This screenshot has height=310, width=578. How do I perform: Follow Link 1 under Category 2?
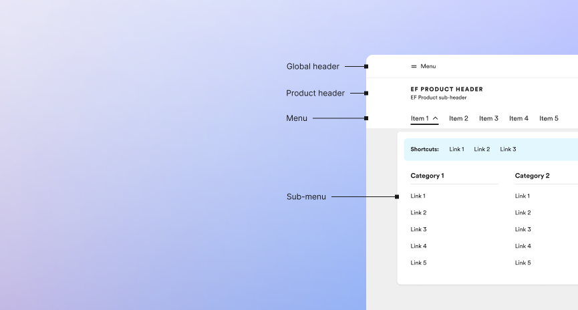tap(523, 196)
